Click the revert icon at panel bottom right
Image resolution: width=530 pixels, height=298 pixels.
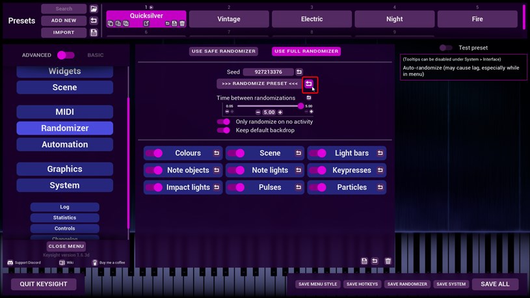pos(375,261)
